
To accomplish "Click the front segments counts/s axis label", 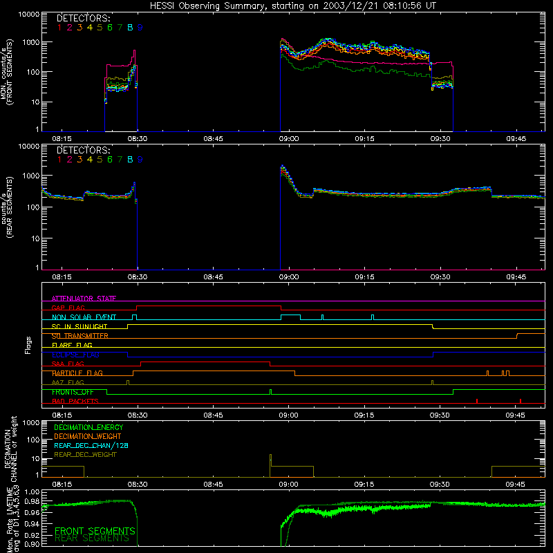I will click(x=6, y=72).
